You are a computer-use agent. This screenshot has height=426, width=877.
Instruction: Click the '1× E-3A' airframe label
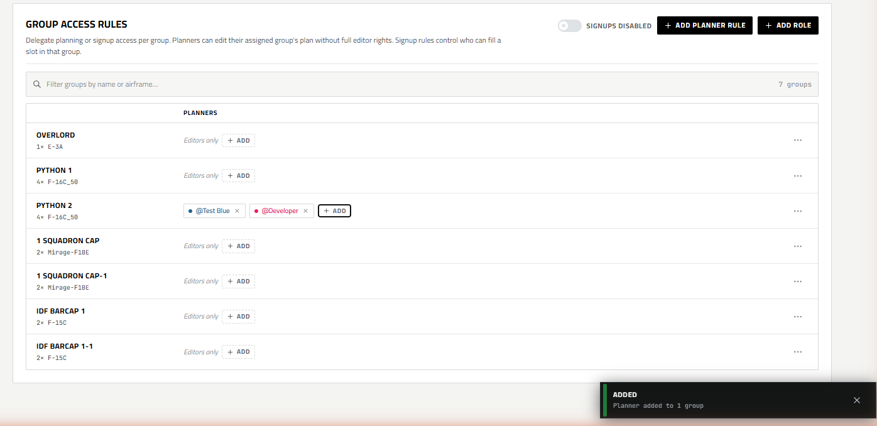(x=50, y=147)
